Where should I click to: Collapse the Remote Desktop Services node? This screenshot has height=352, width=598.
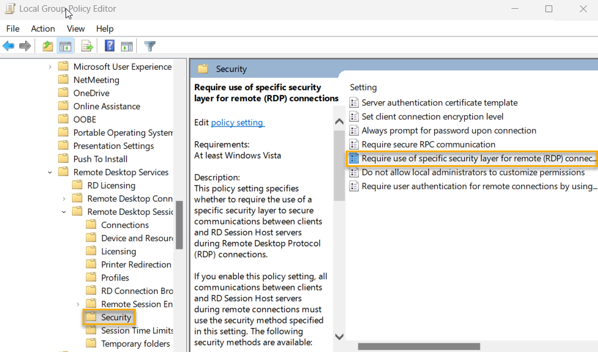(x=49, y=172)
